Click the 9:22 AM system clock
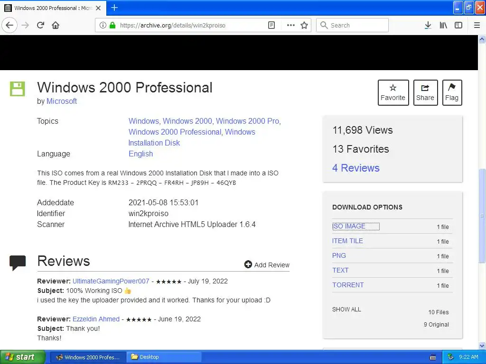The image size is (486, 364). pyautogui.click(x=468, y=357)
